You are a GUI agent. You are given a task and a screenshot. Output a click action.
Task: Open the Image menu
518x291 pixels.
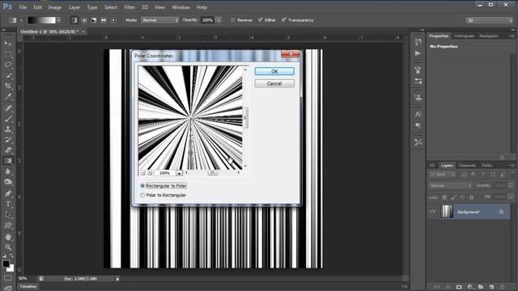55,7
